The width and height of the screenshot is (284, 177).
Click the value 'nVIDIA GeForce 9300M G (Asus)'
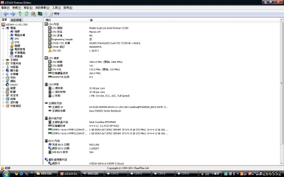[x=106, y=163]
